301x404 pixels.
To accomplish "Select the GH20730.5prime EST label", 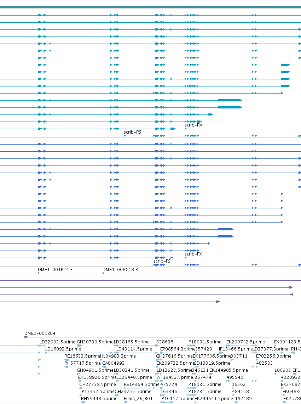I will pos(95,342).
